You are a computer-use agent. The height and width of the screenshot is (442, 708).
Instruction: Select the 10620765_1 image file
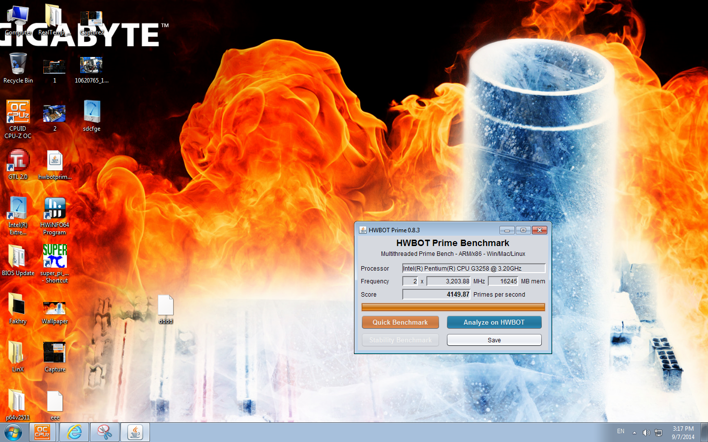[x=91, y=70]
